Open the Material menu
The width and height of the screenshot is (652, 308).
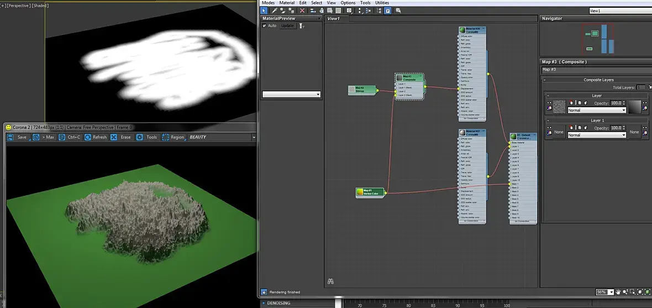click(x=287, y=3)
